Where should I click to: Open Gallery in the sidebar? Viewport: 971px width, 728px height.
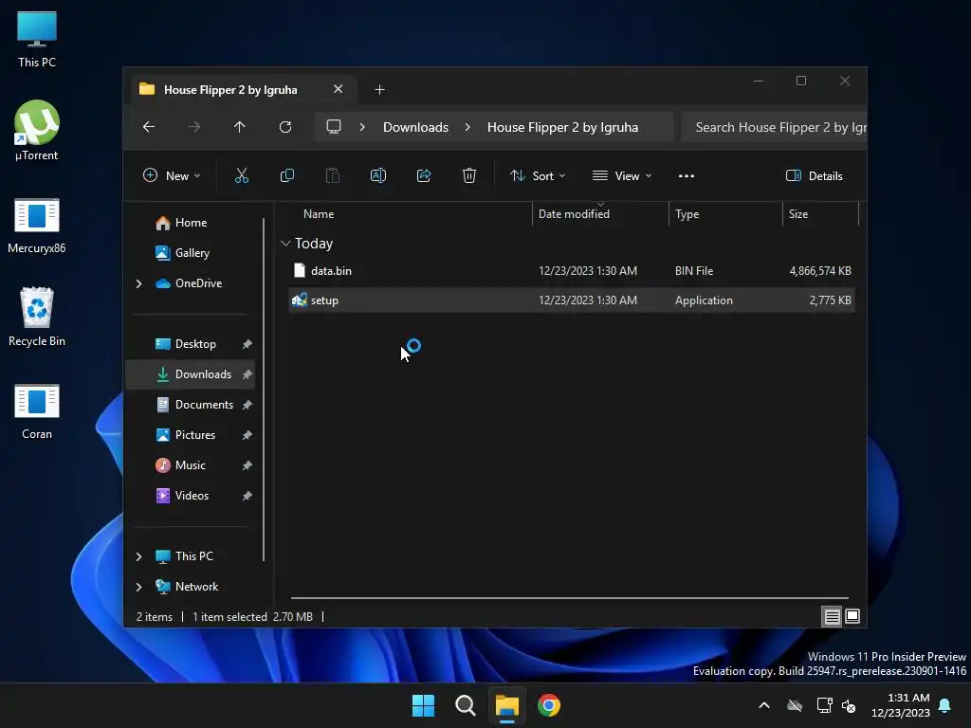click(x=192, y=252)
